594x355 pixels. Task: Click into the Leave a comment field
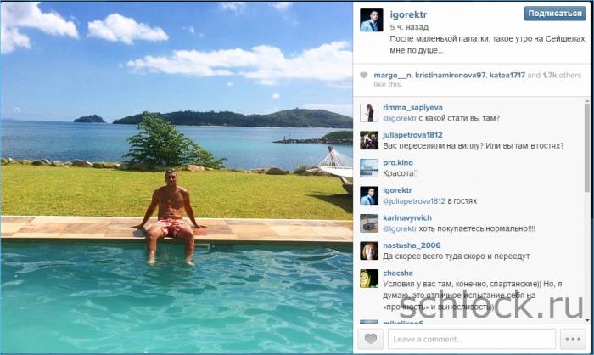click(x=472, y=339)
